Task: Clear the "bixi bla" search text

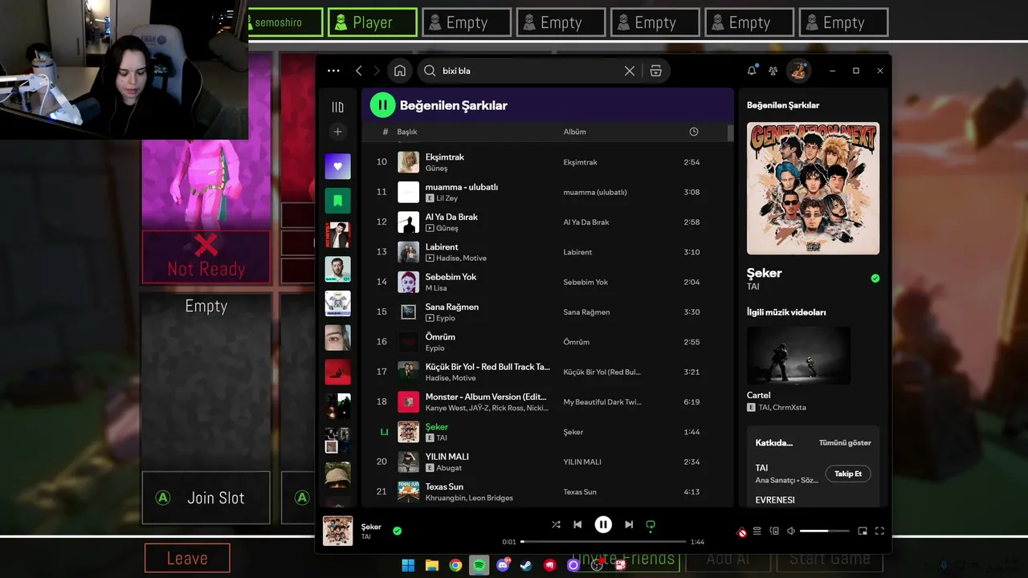Action: 630,71
